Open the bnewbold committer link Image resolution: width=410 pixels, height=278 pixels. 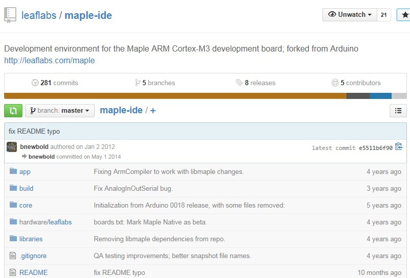point(42,157)
